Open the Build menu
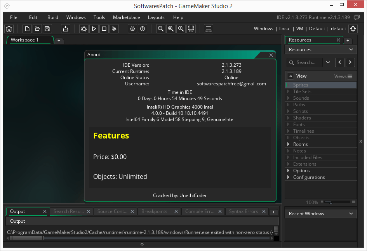Image resolution: width=367 pixels, height=251 pixels. tap(53, 17)
